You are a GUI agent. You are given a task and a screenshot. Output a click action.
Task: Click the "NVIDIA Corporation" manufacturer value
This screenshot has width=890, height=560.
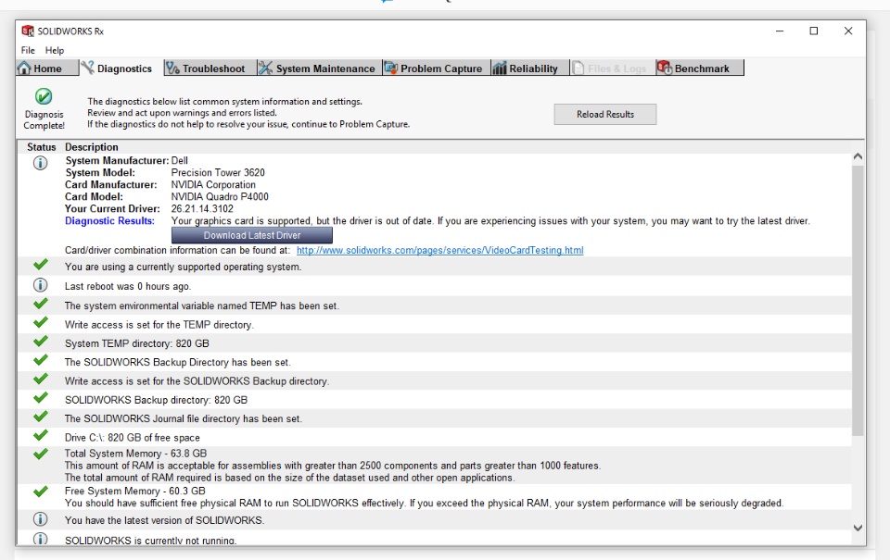pyautogui.click(x=213, y=185)
